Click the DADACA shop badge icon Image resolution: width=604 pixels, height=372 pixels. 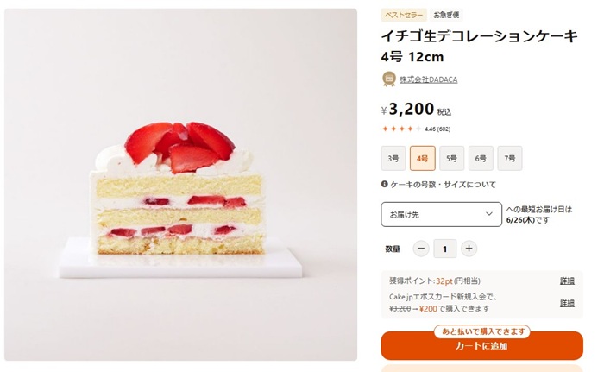click(x=389, y=79)
